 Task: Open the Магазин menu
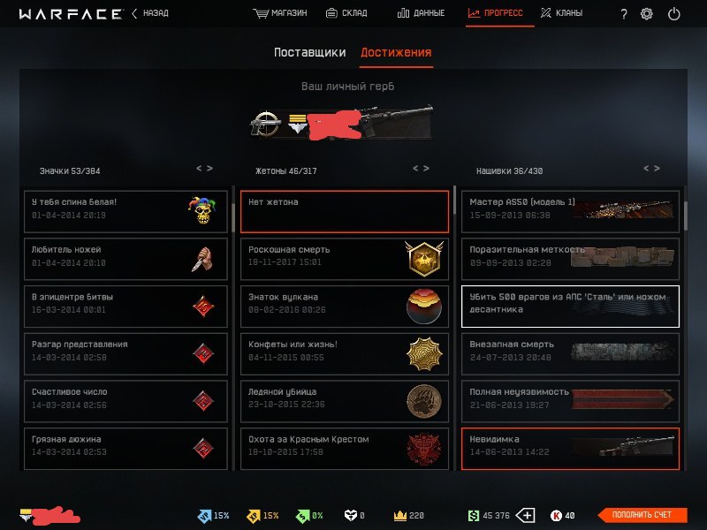click(280, 13)
